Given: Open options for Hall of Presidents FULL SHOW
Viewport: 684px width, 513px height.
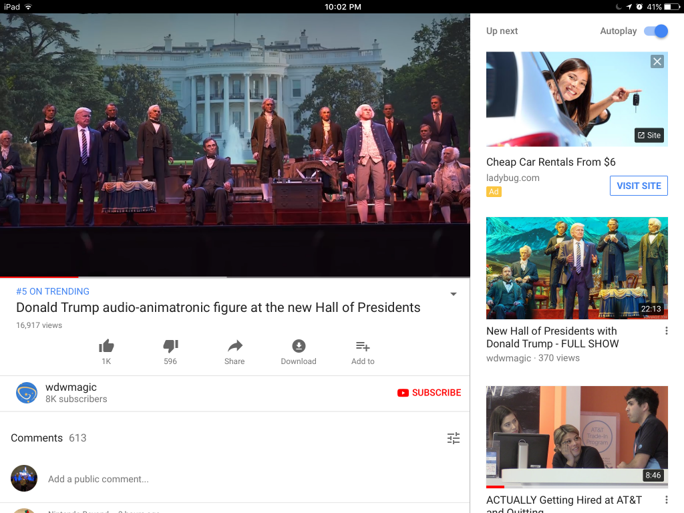Looking at the screenshot, I should 666,331.
